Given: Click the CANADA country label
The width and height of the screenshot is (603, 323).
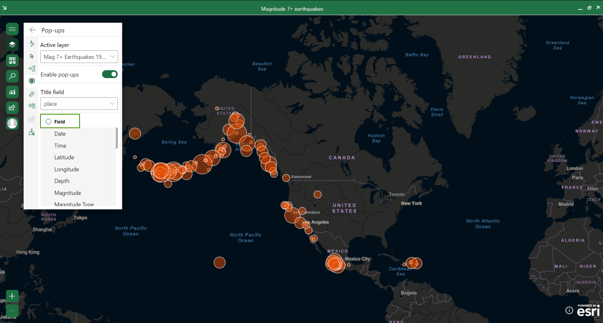Looking at the screenshot, I should tap(342, 158).
